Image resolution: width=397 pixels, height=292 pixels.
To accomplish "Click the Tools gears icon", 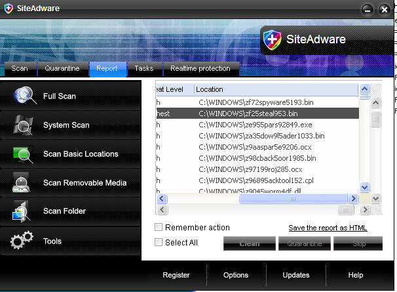I will click(22, 240).
